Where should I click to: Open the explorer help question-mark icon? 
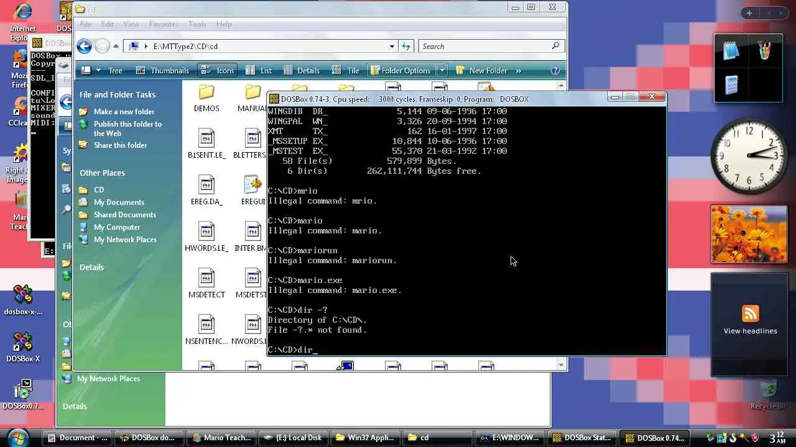(555, 70)
